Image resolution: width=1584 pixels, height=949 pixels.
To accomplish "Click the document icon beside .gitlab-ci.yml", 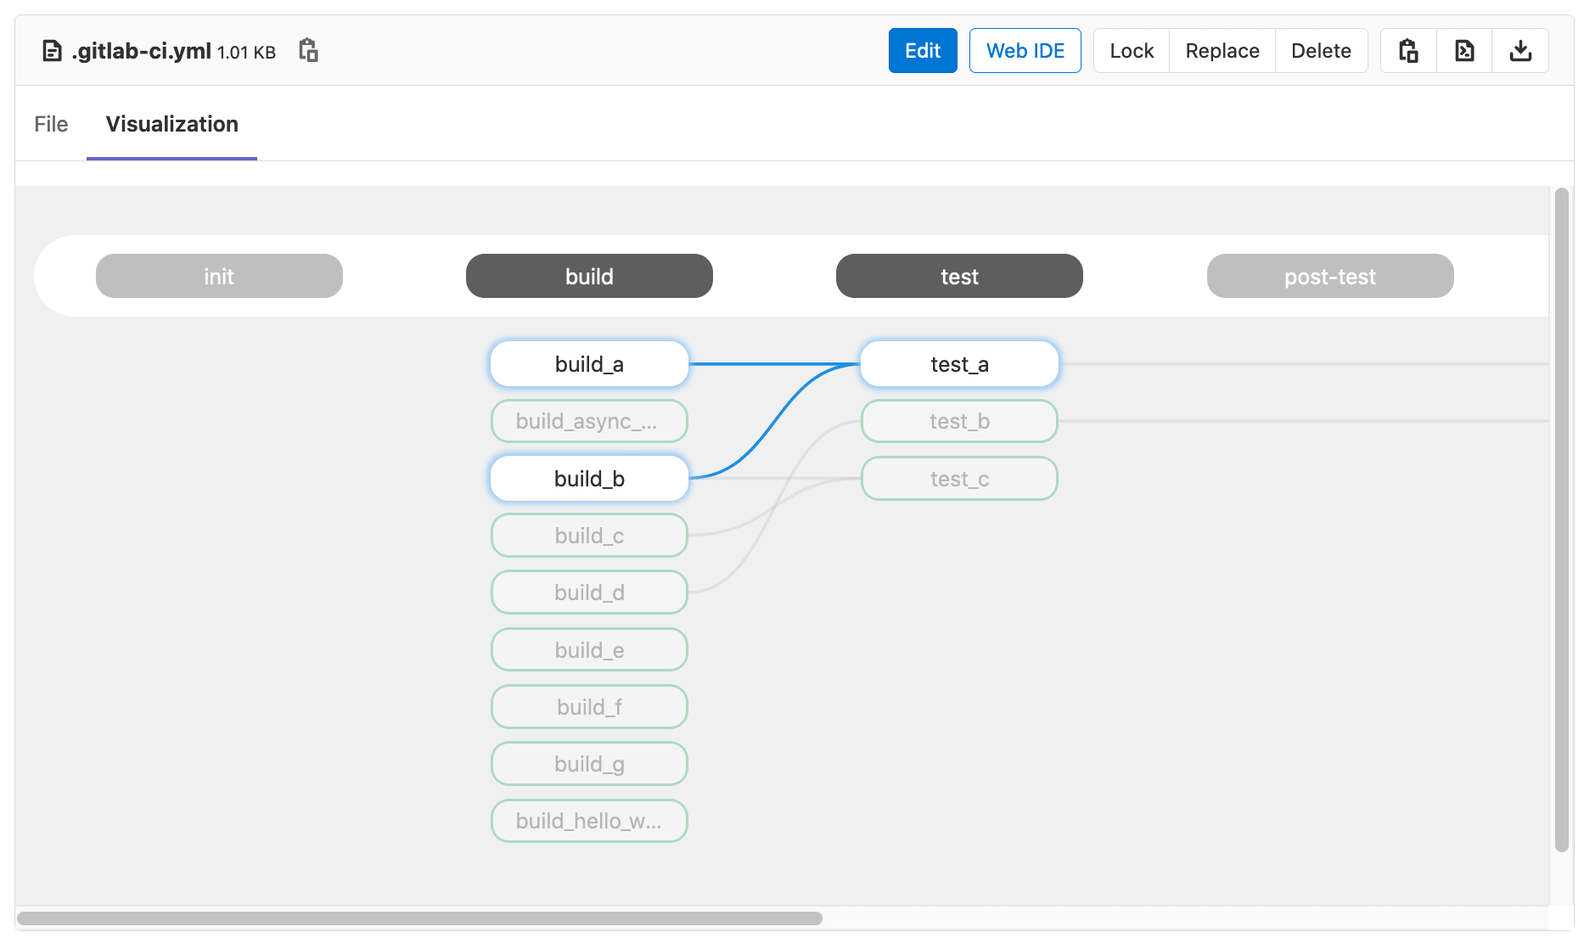I will click(x=50, y=50).
